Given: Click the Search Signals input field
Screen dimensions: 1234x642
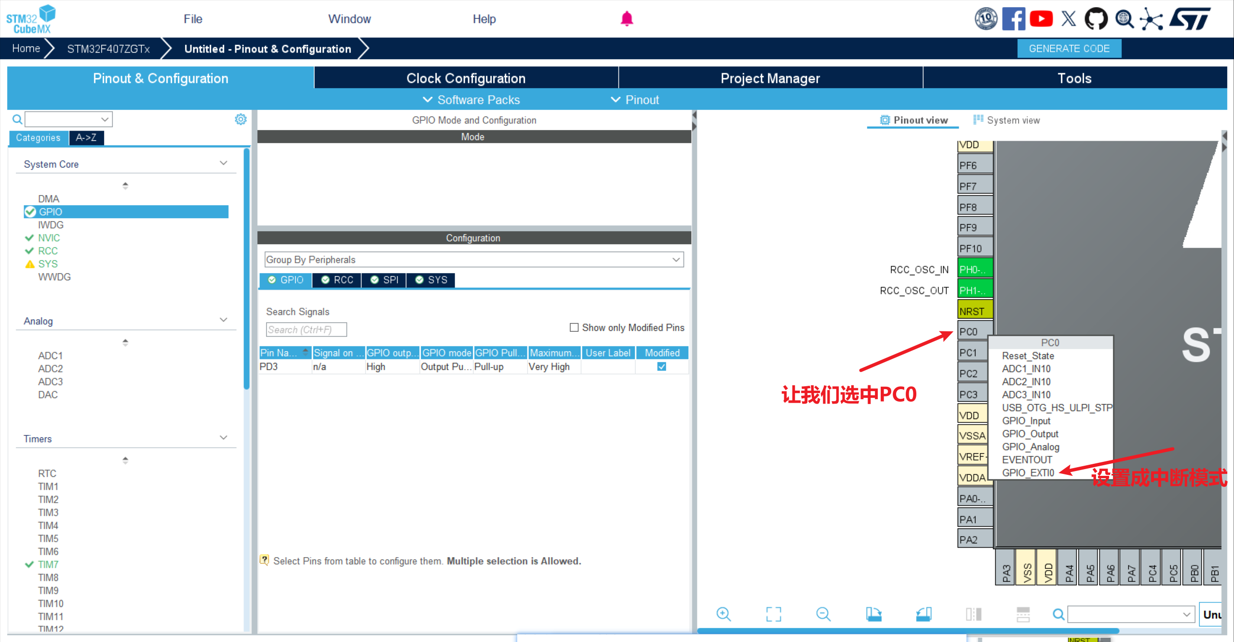Looking at the screenshot, I should pos(306,330).
